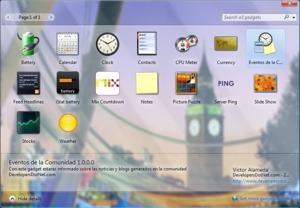The image size is (300, 208).
Task: Go to previous page arrow
Action: pyautogui.click(x=8, y=17)
